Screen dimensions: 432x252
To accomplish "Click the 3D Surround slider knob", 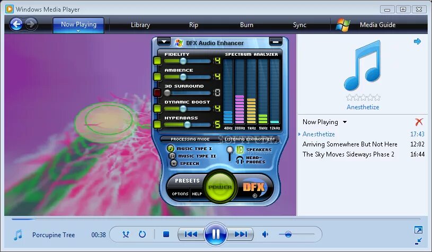I will click(x=167, y=93).
